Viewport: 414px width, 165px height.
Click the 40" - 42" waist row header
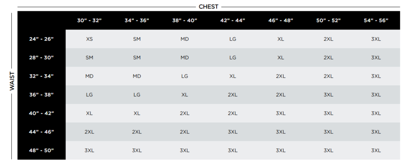(41, 113)
